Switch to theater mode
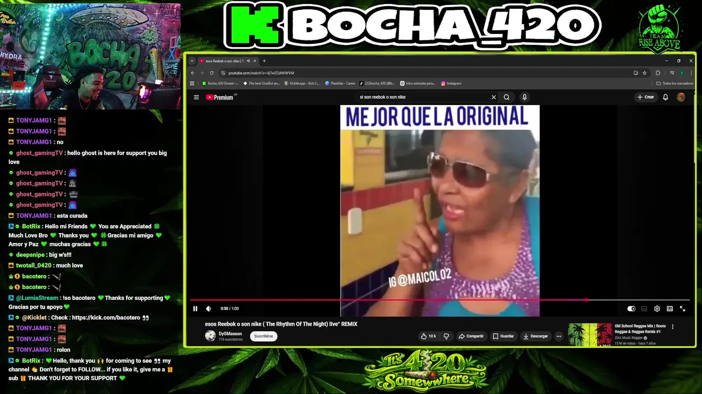The width and height of the screenshot is (702, 394). 670,309
